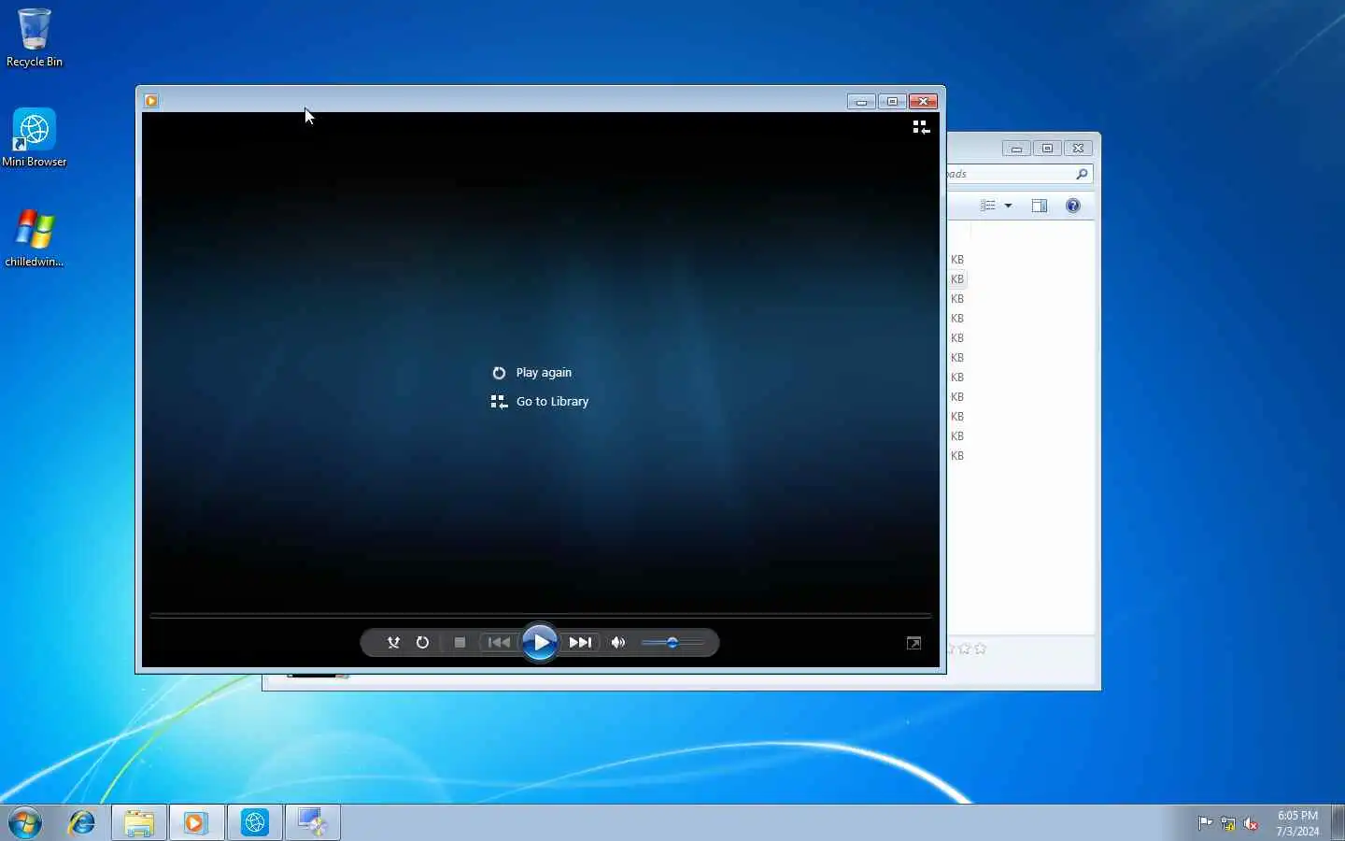
Task: Click the change view icon in Explorer
Action: tap(988, 206)
